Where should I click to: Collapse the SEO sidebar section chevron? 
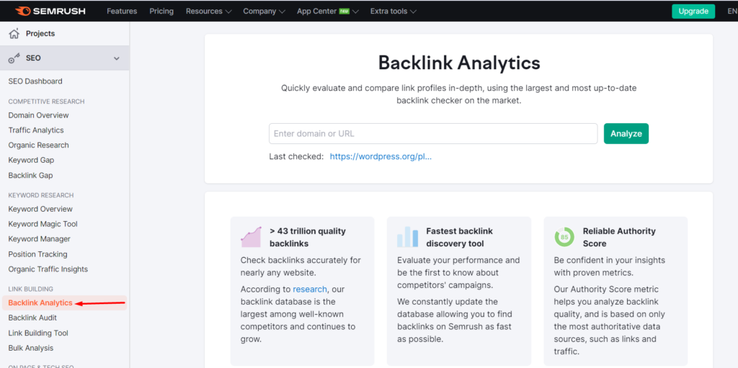[x=117, y=58]
